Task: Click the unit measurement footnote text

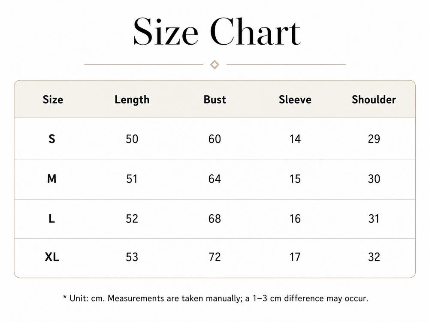Action: pos(216,298)
